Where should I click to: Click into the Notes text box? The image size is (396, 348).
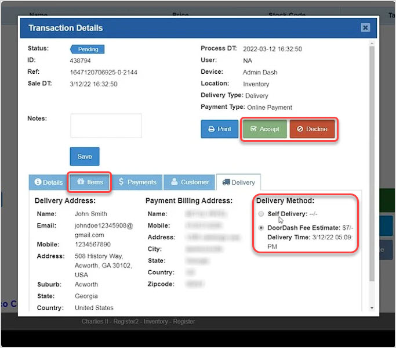106,125
